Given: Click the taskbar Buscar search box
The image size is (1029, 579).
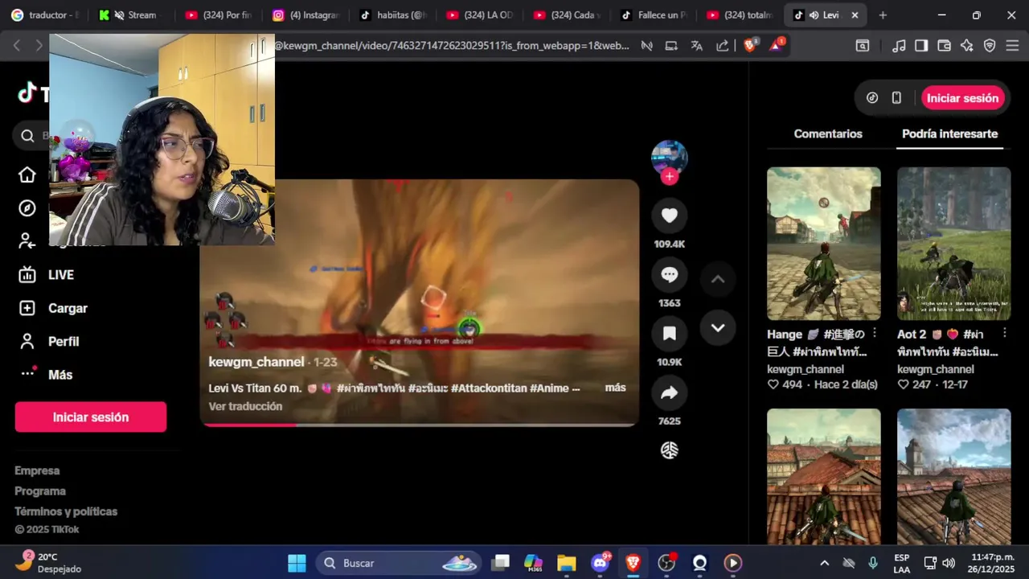Looking at the screenshot, I should [x=400, y=563].
